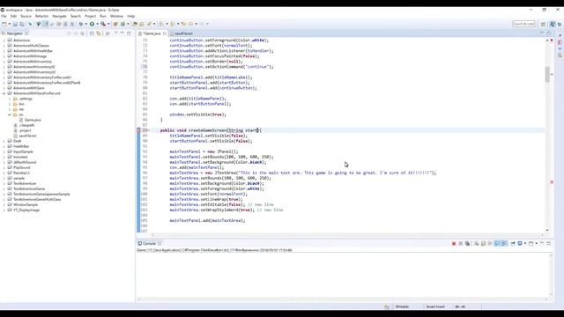Switch to the Game.java editor tab
564x317 pixels.
pos(152,33)
